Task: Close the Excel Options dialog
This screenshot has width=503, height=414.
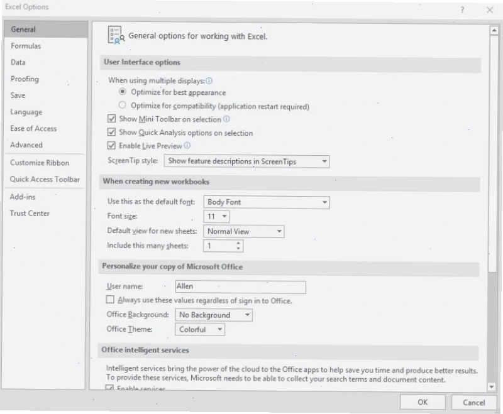Action: tap(490, 10)
